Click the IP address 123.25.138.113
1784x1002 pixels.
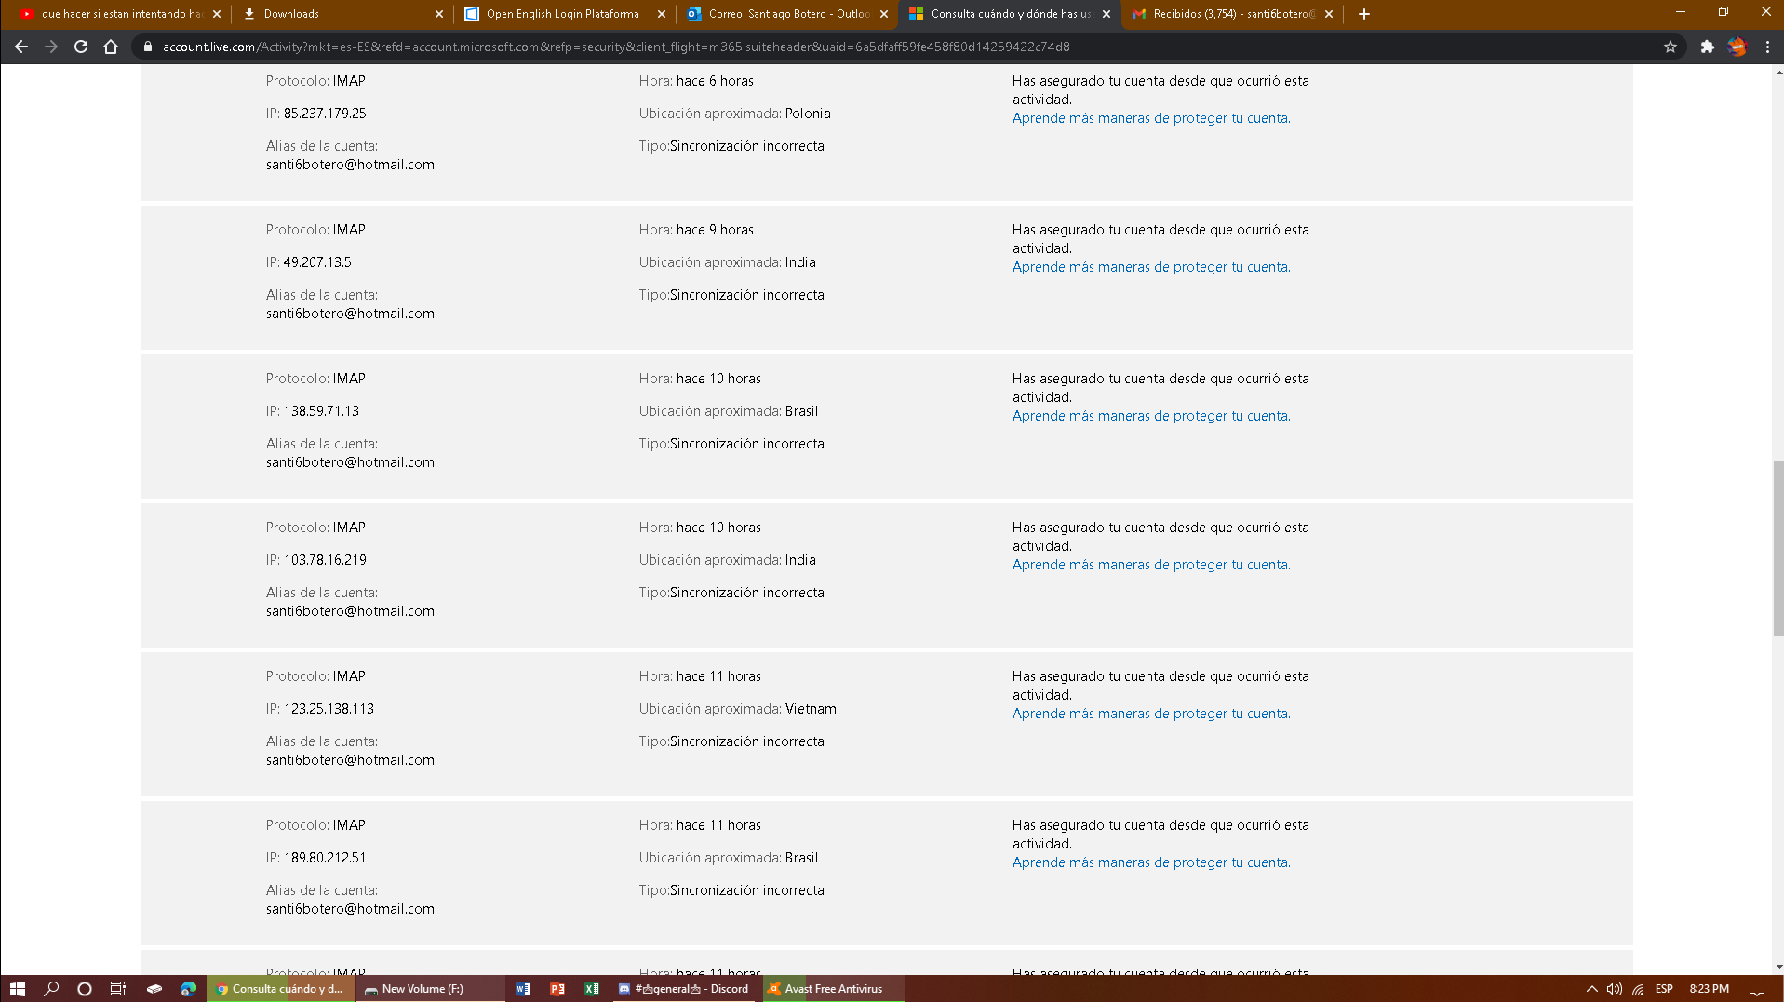[x=329, y=709]
